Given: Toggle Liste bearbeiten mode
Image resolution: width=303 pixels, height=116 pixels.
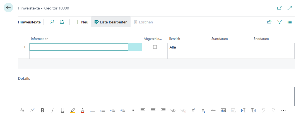Looking at the screenshot, I should coord(111,22).
